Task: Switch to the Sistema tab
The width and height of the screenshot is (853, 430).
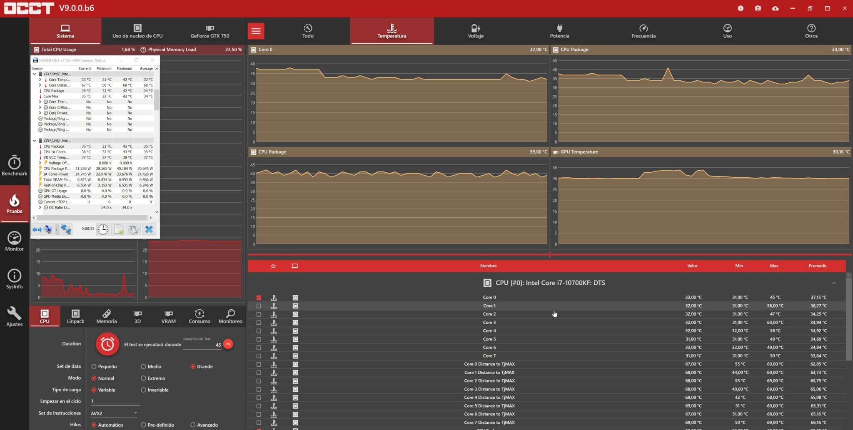Action: tap(65, 31)
